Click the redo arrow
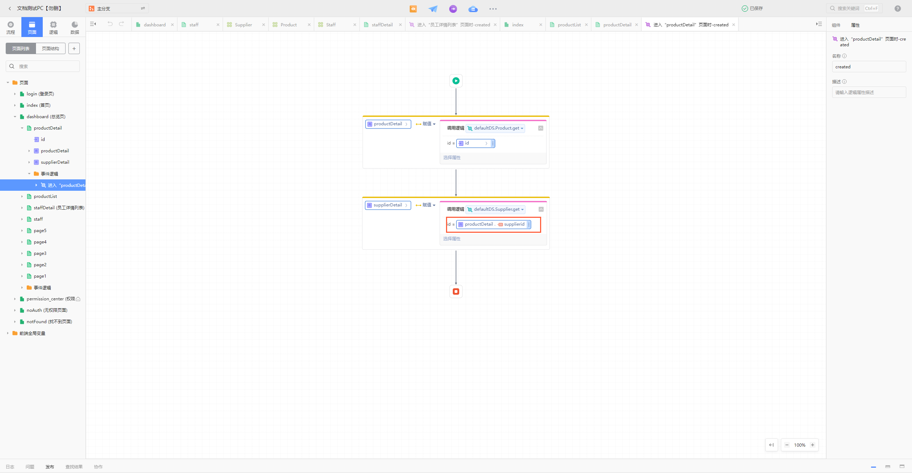The width and height of the screenshot is (912, 473). pyautogui.click(x=121, y=24)
